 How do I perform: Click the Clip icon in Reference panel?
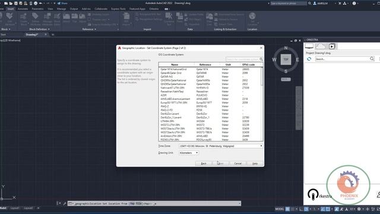point(75,17)
